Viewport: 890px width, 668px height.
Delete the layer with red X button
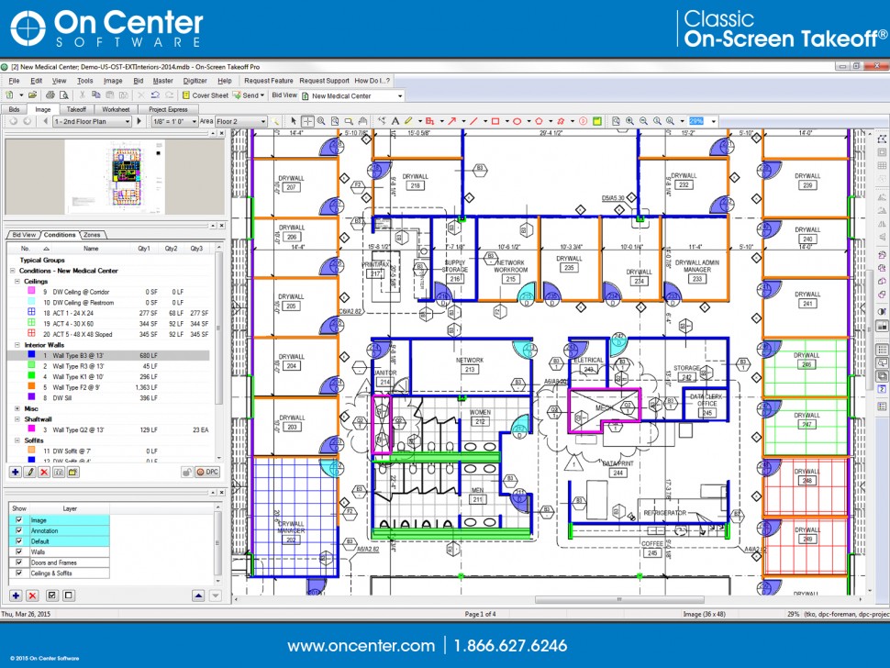[x=32, y=596]
